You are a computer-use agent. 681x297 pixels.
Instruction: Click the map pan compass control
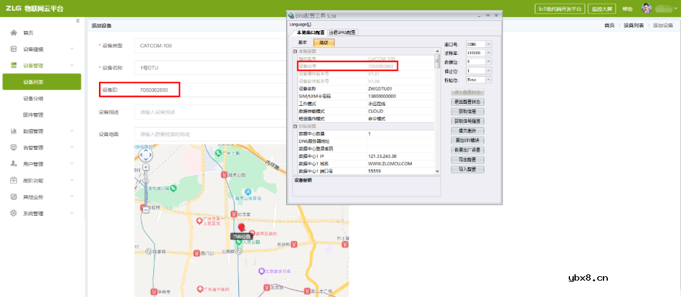[146, 154]
